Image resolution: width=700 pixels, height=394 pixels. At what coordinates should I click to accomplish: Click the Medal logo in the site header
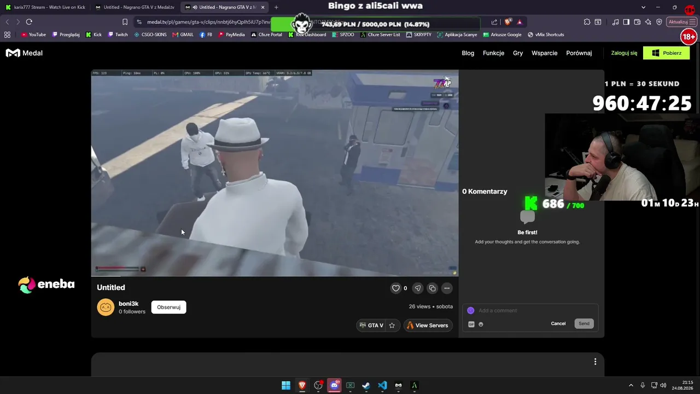[x=24, y=53]
